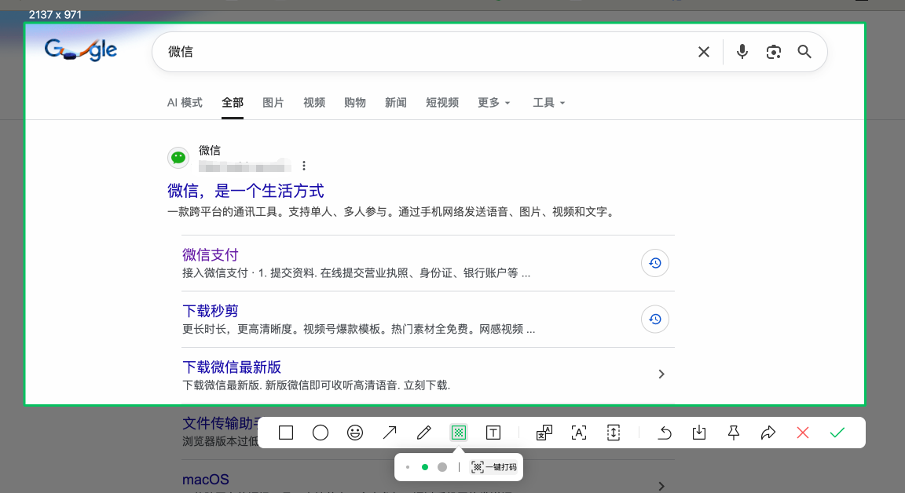The image size is (905, 493).
Task: Open the emoji sticker tool
Action: click(355, 433)
